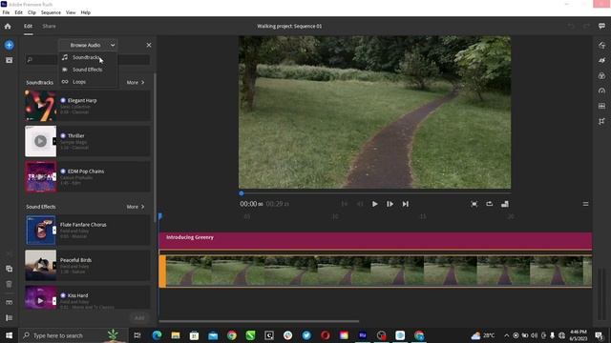Choose Loops from the dropdown list
The height and width of the screenshot is (343, 611).
(88, 82)
